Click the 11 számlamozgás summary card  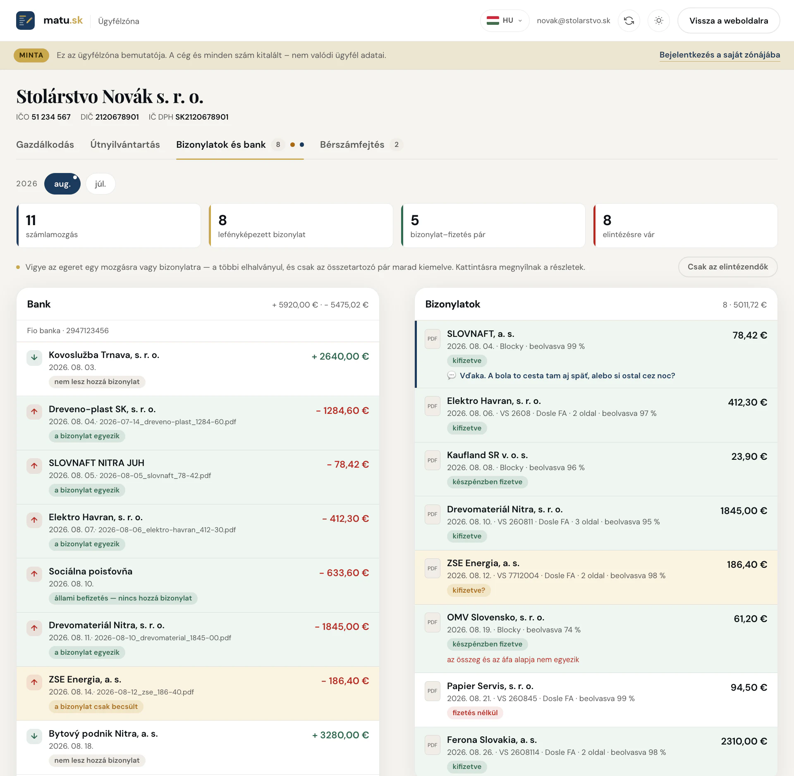click(109, 226)
